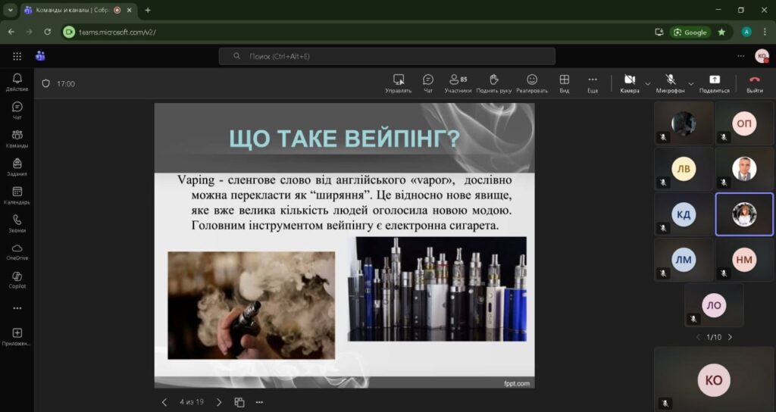This screenshot has width=776, height=412.
Task: Toggle the camera on or off
Action: (x=629, y=83)
